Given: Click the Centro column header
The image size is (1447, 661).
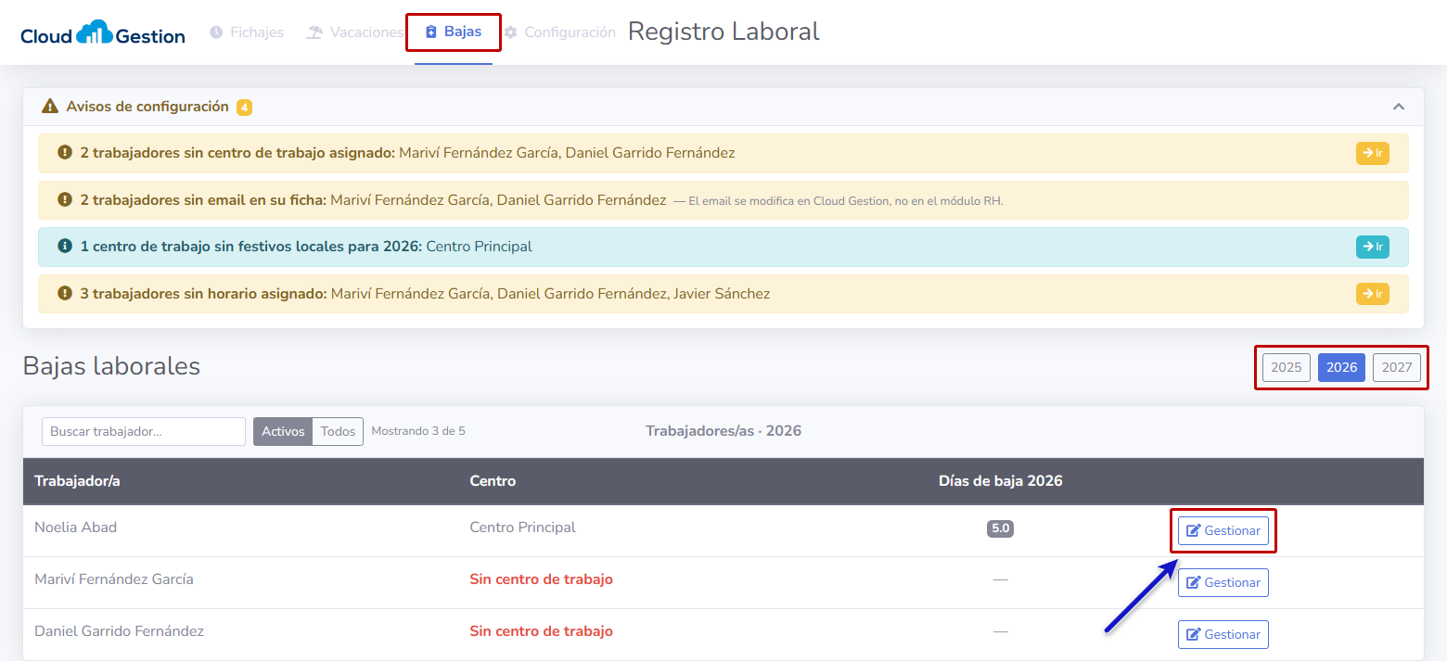Looking at the screenshot, I should (493, 481).
